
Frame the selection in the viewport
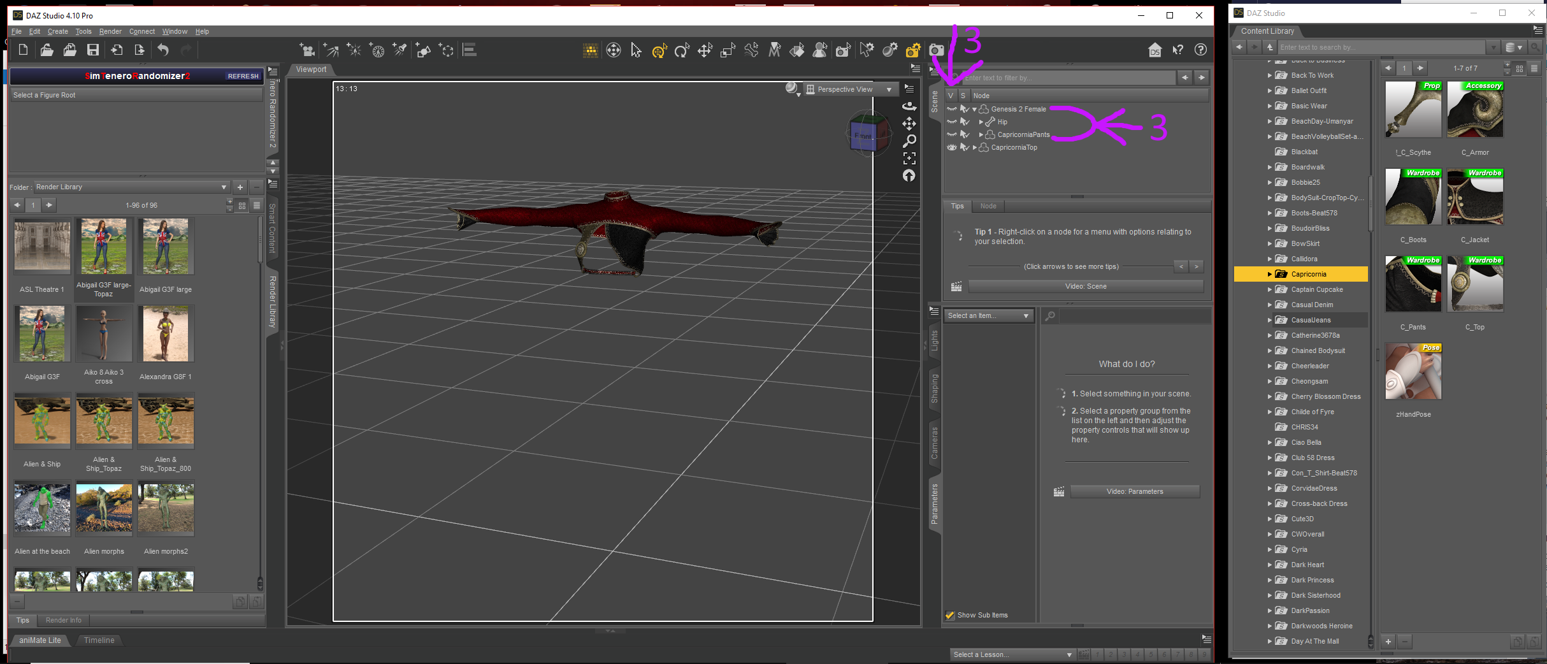click(x=909, y=157)
